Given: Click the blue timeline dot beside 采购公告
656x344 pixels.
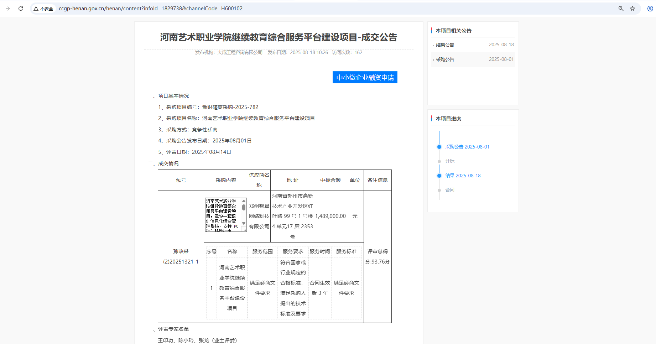Looking at the screenshot, I should pyautogui.click(x=439, y=147).
